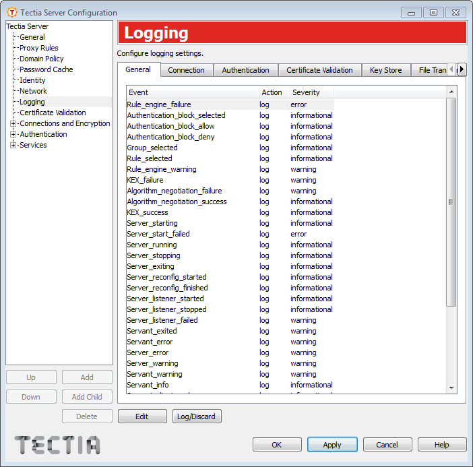Select the KEX_failure event
This screenshot has height=467, width=473.
click(x=230, y=180)
